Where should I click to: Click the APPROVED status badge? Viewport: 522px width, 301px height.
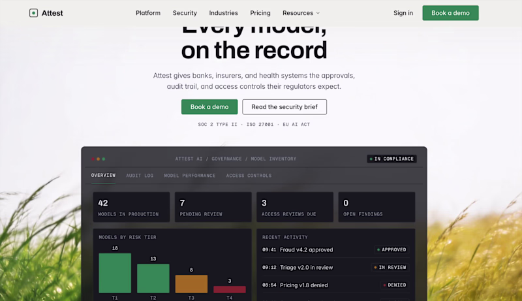pyautogui.click(x=391, y=249)
